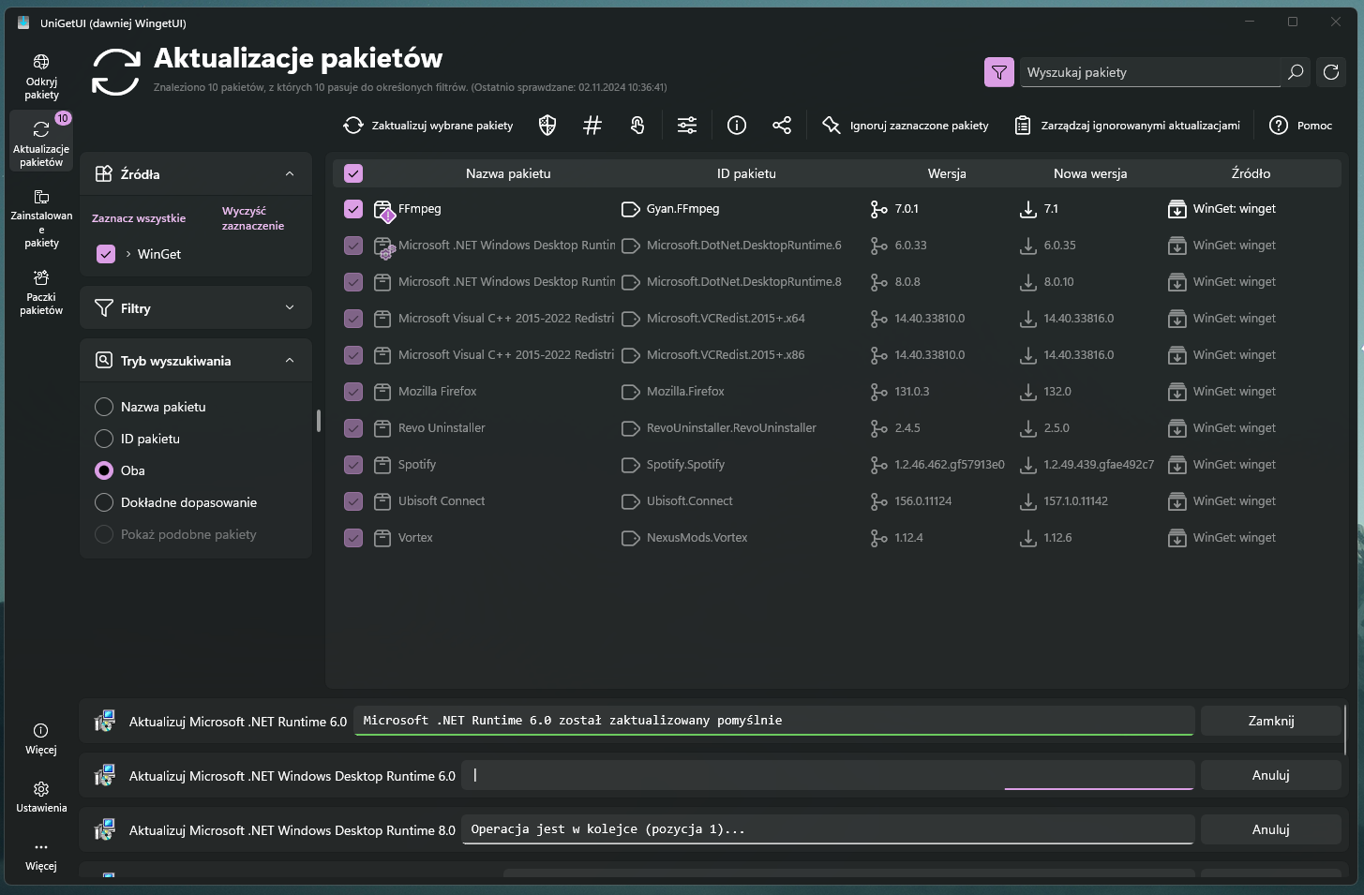1364x895 pixels.
Task: Click the 'Wyczyść zaznaczenie' link
Action: coord(252,218)
